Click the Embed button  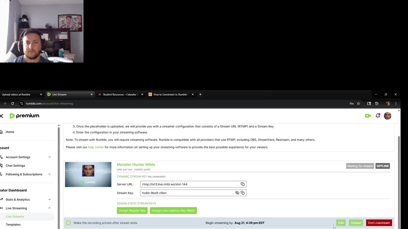click(x=356, y=223)
